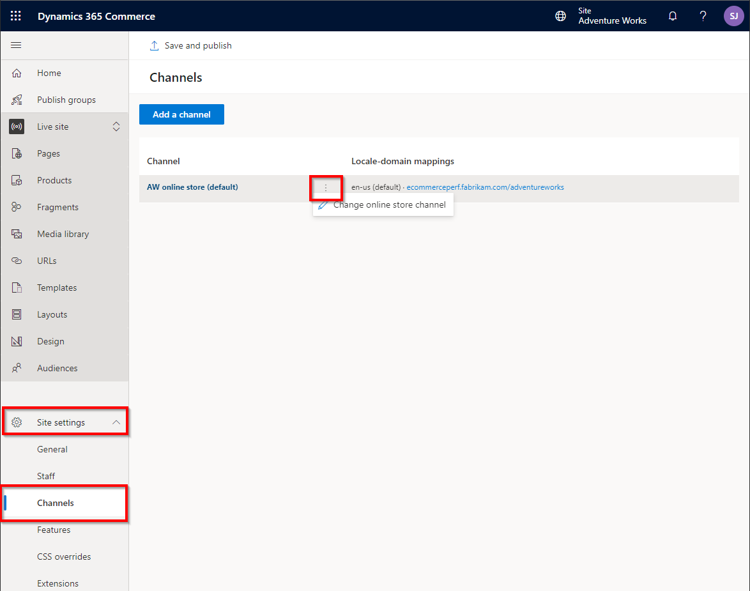Click Save and publish at the top
This screenshot has height=591, width=750.
192,45
